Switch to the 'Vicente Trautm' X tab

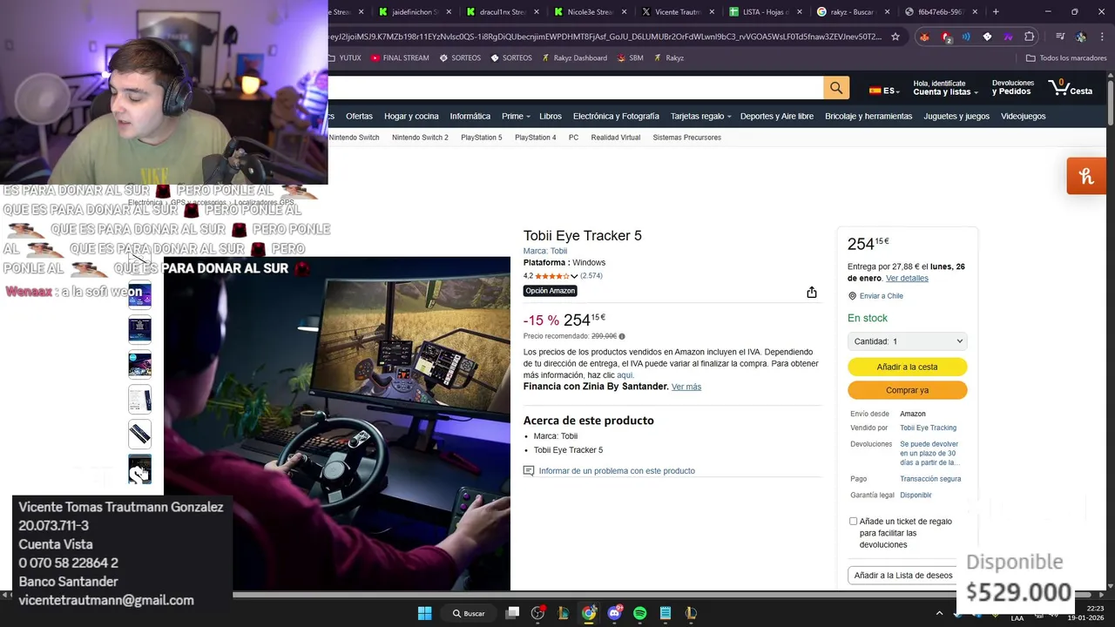click(x=678, y=11)
